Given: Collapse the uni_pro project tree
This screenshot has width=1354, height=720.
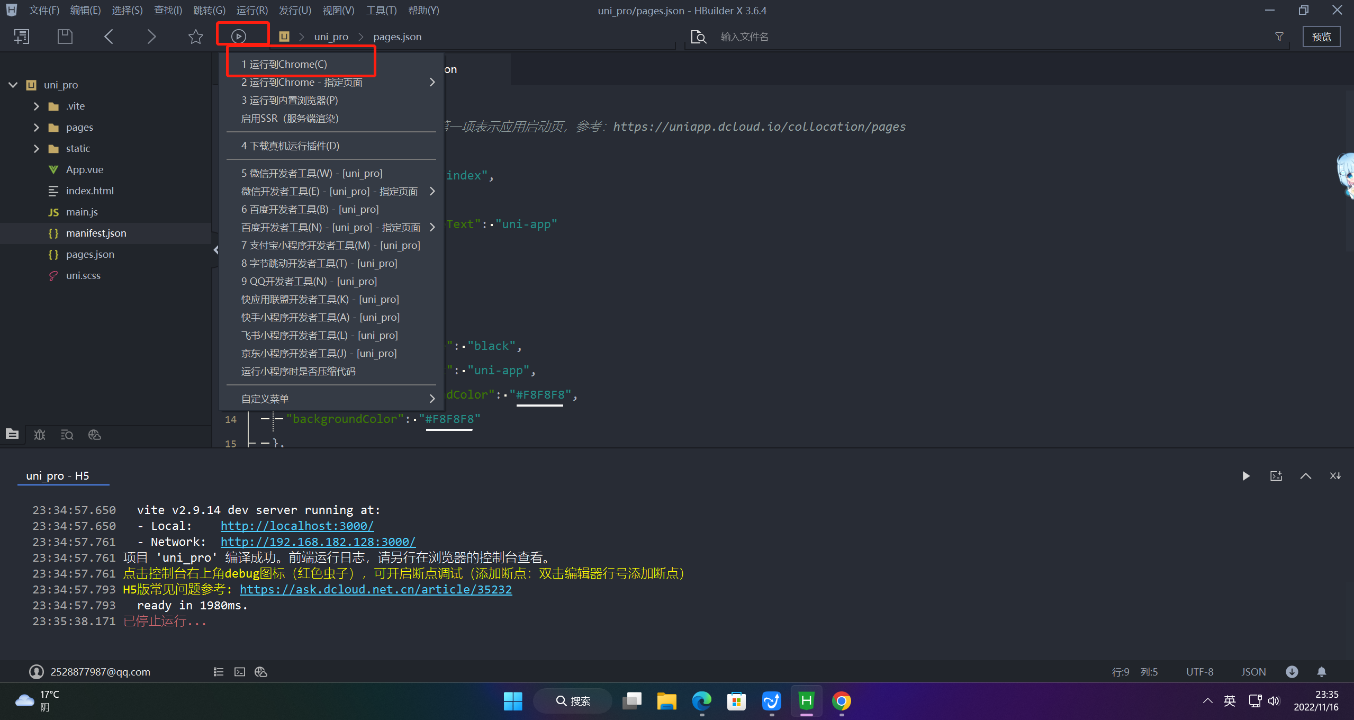Looking at the screenshot, I should [x=13, y=85].
